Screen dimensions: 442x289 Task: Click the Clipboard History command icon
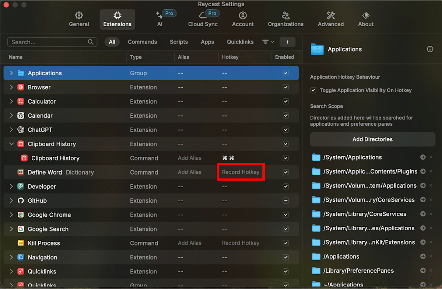click(24, 158)
